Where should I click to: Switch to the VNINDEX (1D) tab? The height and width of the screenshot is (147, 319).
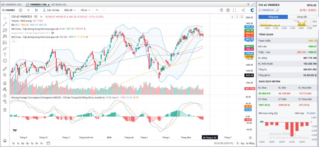tap(11, 5)
